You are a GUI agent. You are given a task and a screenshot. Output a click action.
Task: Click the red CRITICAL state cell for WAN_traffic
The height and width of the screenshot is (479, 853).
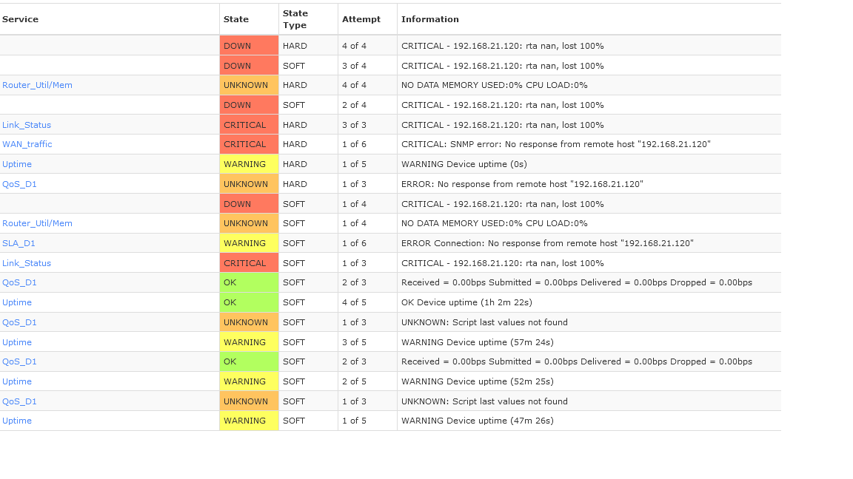249,144
